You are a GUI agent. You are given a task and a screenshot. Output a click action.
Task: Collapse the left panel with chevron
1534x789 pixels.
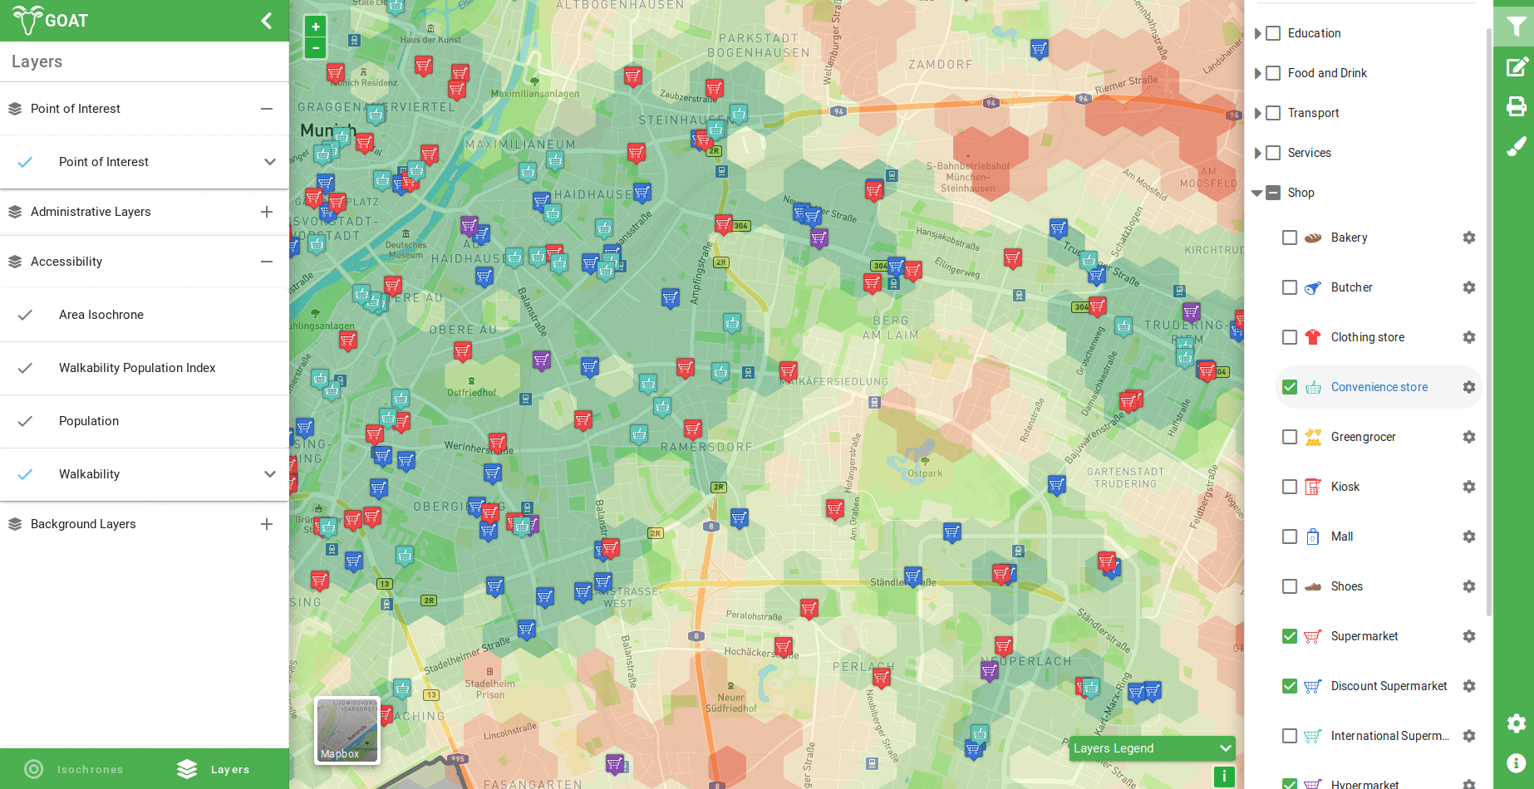click(x=267, y=21)
